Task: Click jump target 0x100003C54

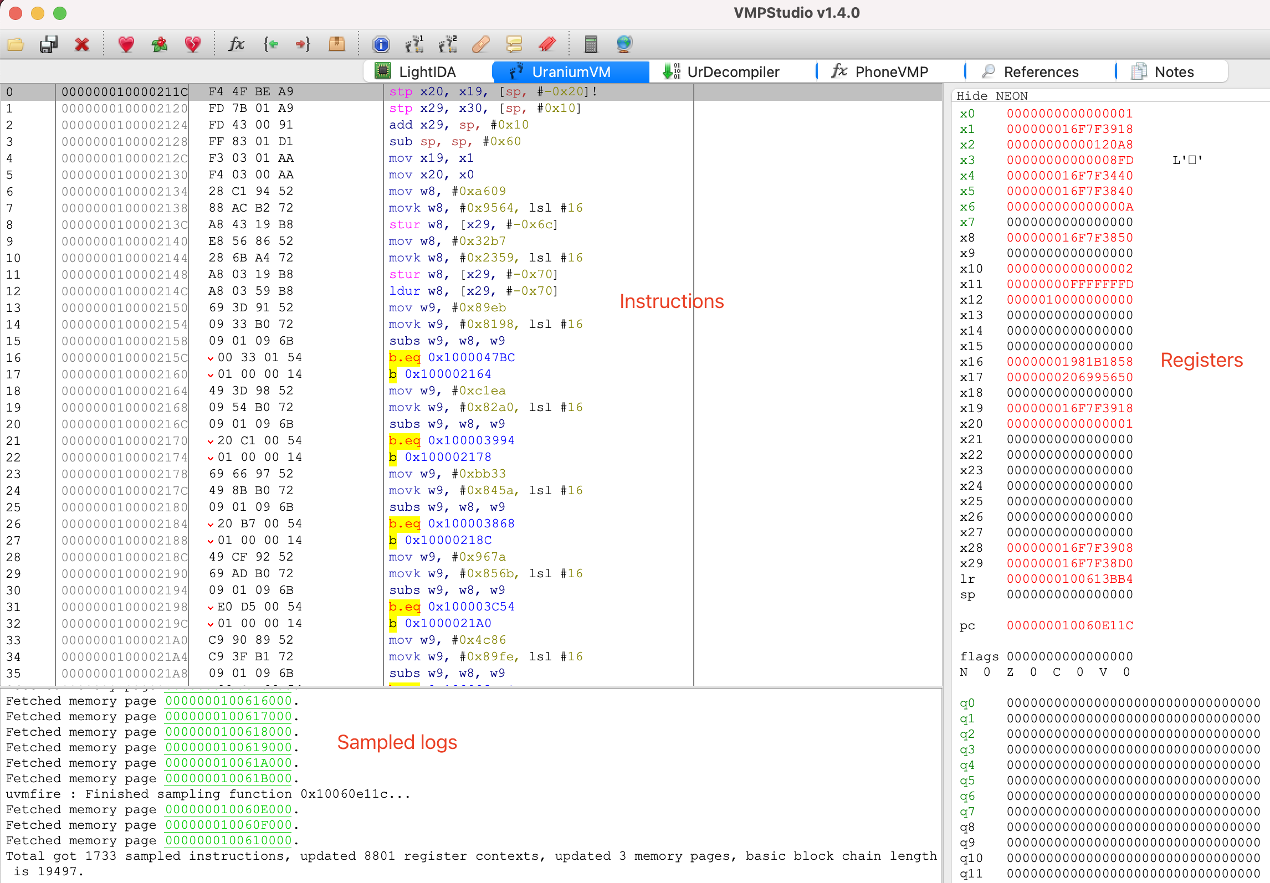Action: tap(472, 607)
